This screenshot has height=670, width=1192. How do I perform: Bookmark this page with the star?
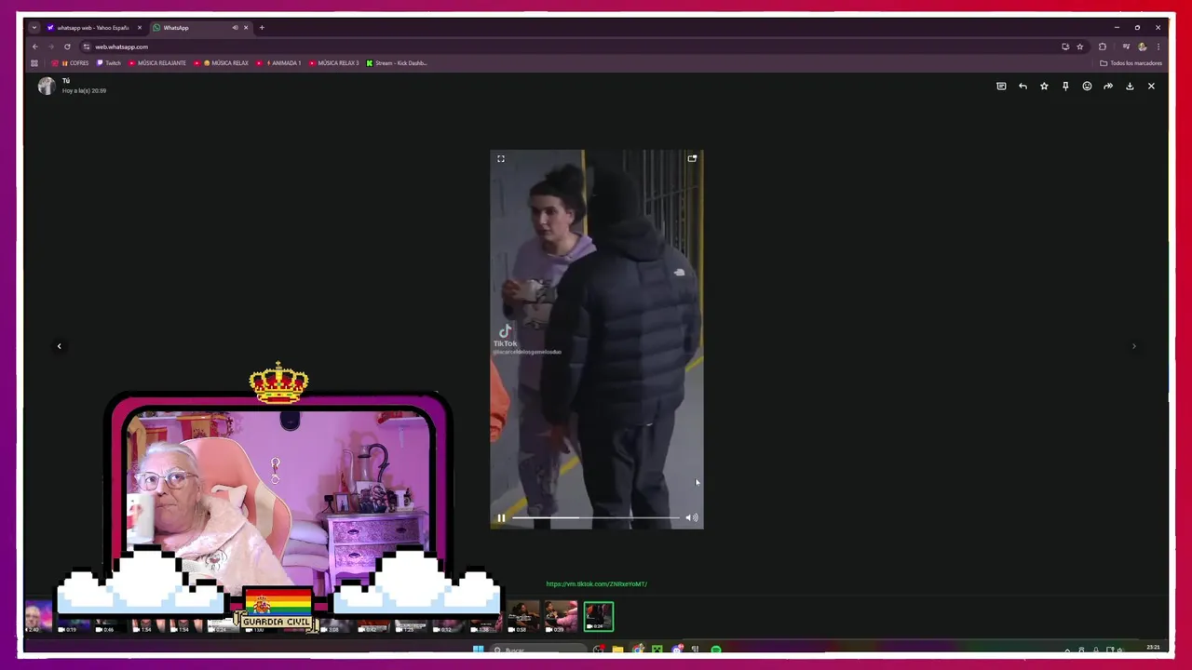1080,47
